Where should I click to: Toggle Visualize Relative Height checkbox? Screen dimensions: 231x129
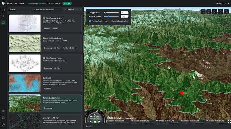click(90, 21)
